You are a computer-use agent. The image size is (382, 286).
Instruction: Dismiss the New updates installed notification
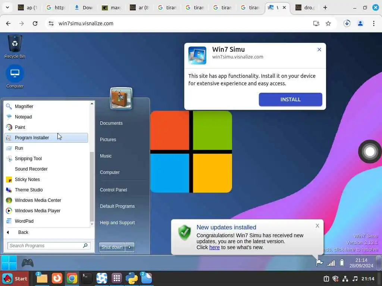(317, 226)
